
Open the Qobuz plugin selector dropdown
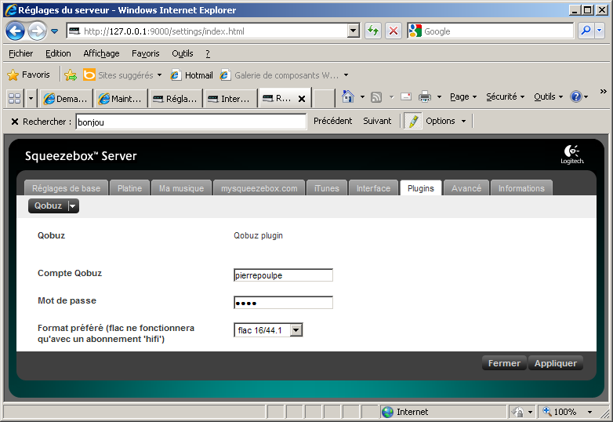coord(53,206)
